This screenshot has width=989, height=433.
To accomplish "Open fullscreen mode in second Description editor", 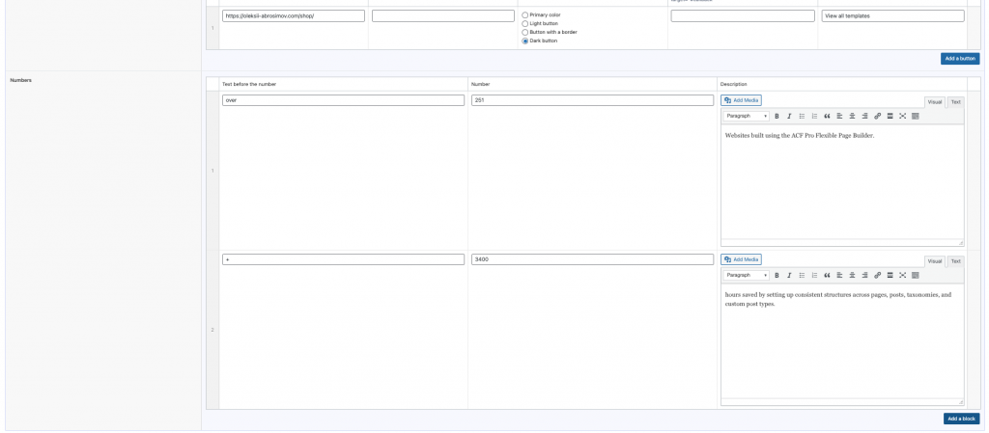I will [903, 276].
